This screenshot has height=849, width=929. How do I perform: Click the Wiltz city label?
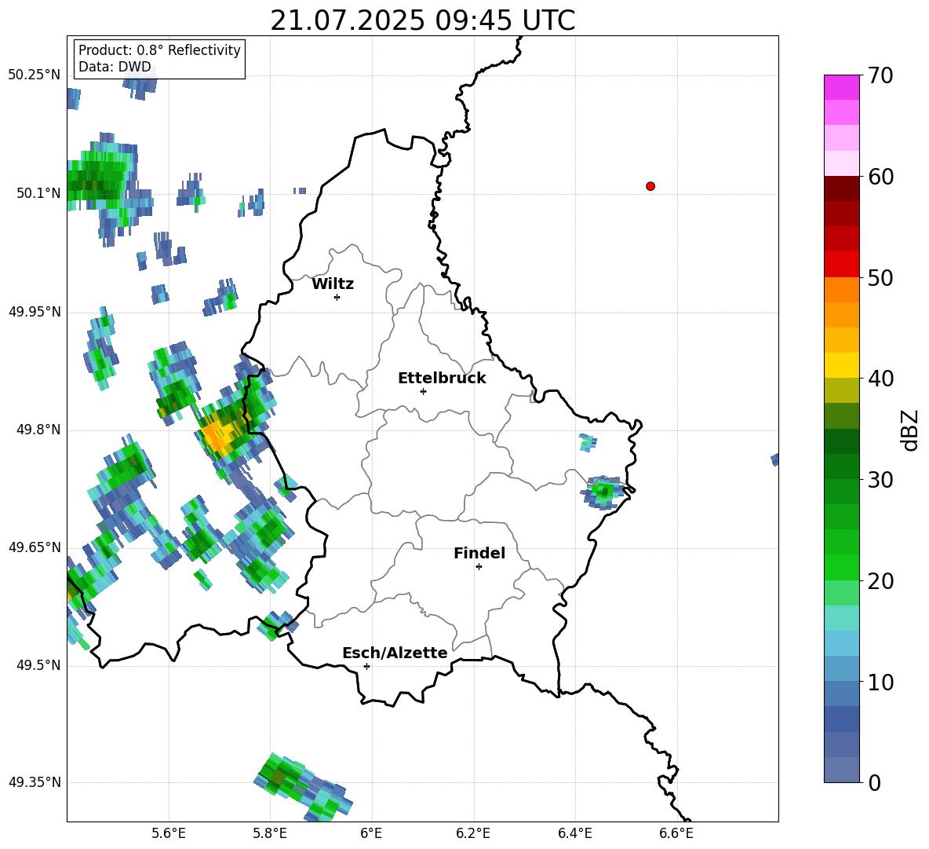click(333, 284)
